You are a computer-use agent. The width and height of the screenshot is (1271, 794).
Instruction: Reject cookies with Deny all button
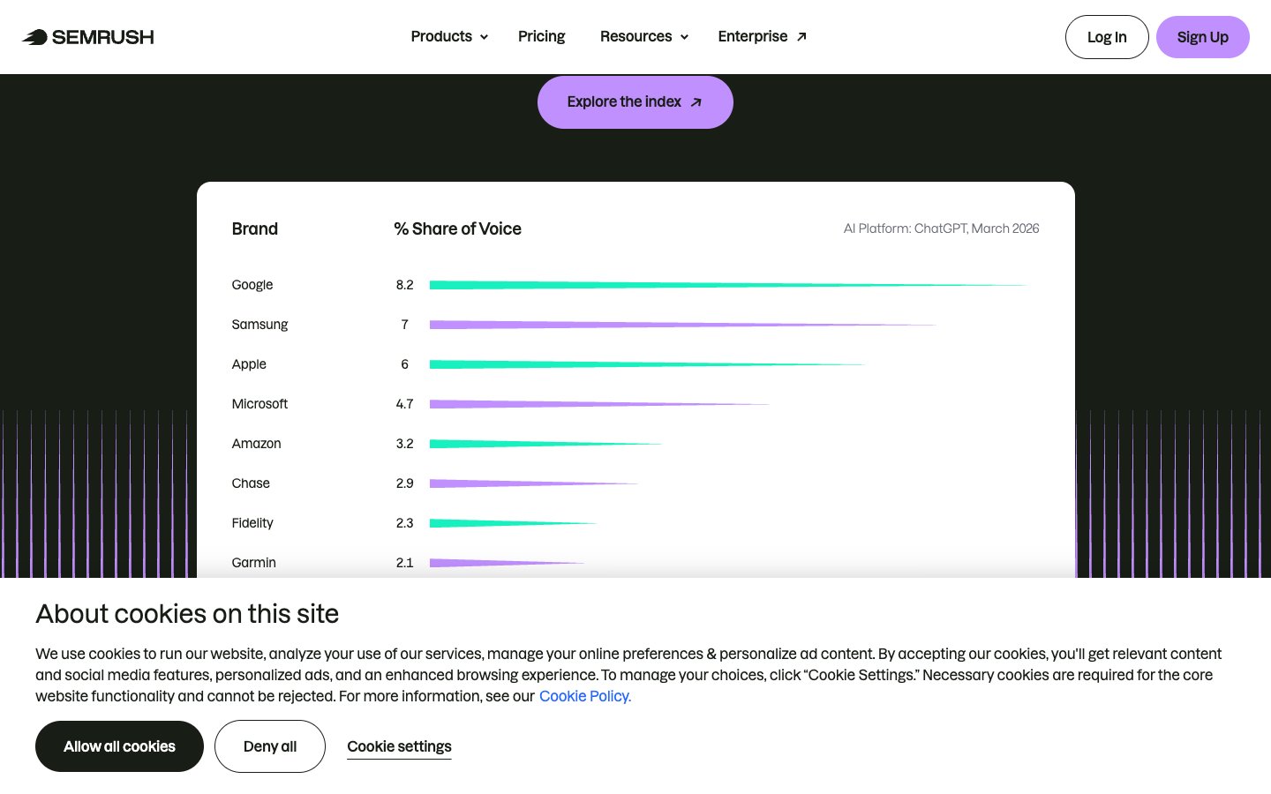(x=269, y=746)
